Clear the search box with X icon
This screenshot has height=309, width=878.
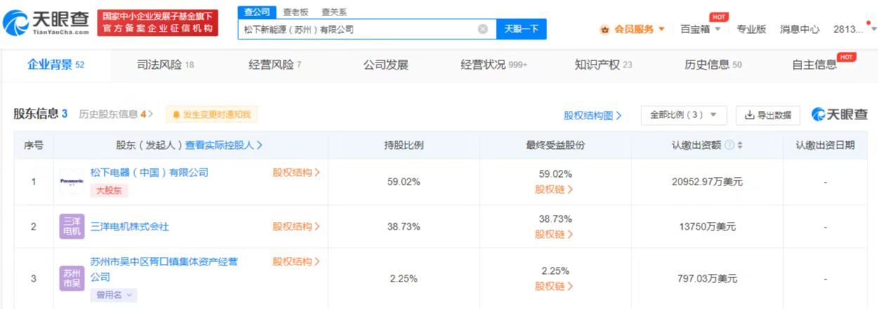tap(483, 29)
